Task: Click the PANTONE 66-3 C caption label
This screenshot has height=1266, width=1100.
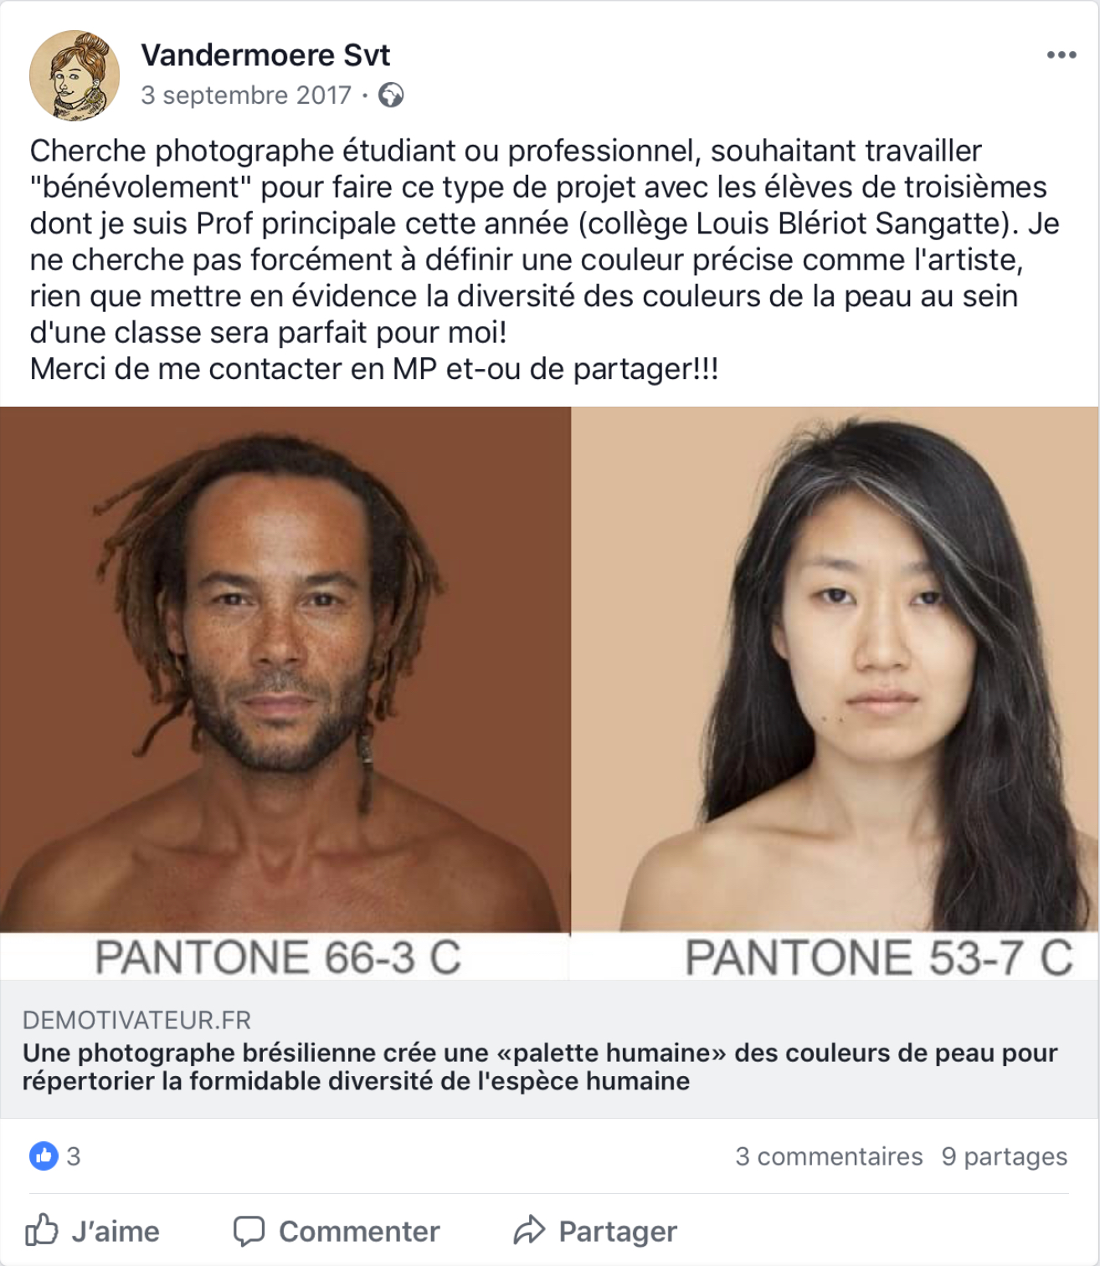Action: click(x=278, y=958)
